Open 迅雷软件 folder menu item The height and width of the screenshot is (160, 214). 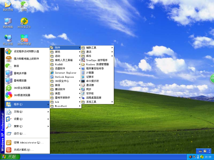[x=66, y=68]
